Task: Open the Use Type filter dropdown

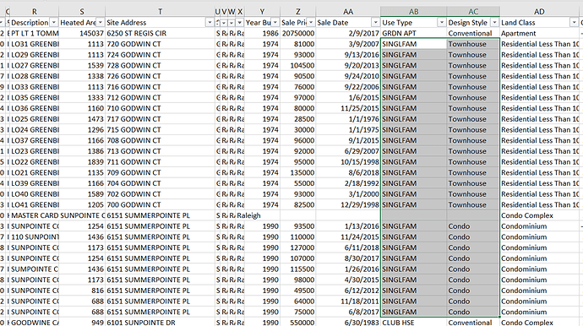Action: (441, 23)
